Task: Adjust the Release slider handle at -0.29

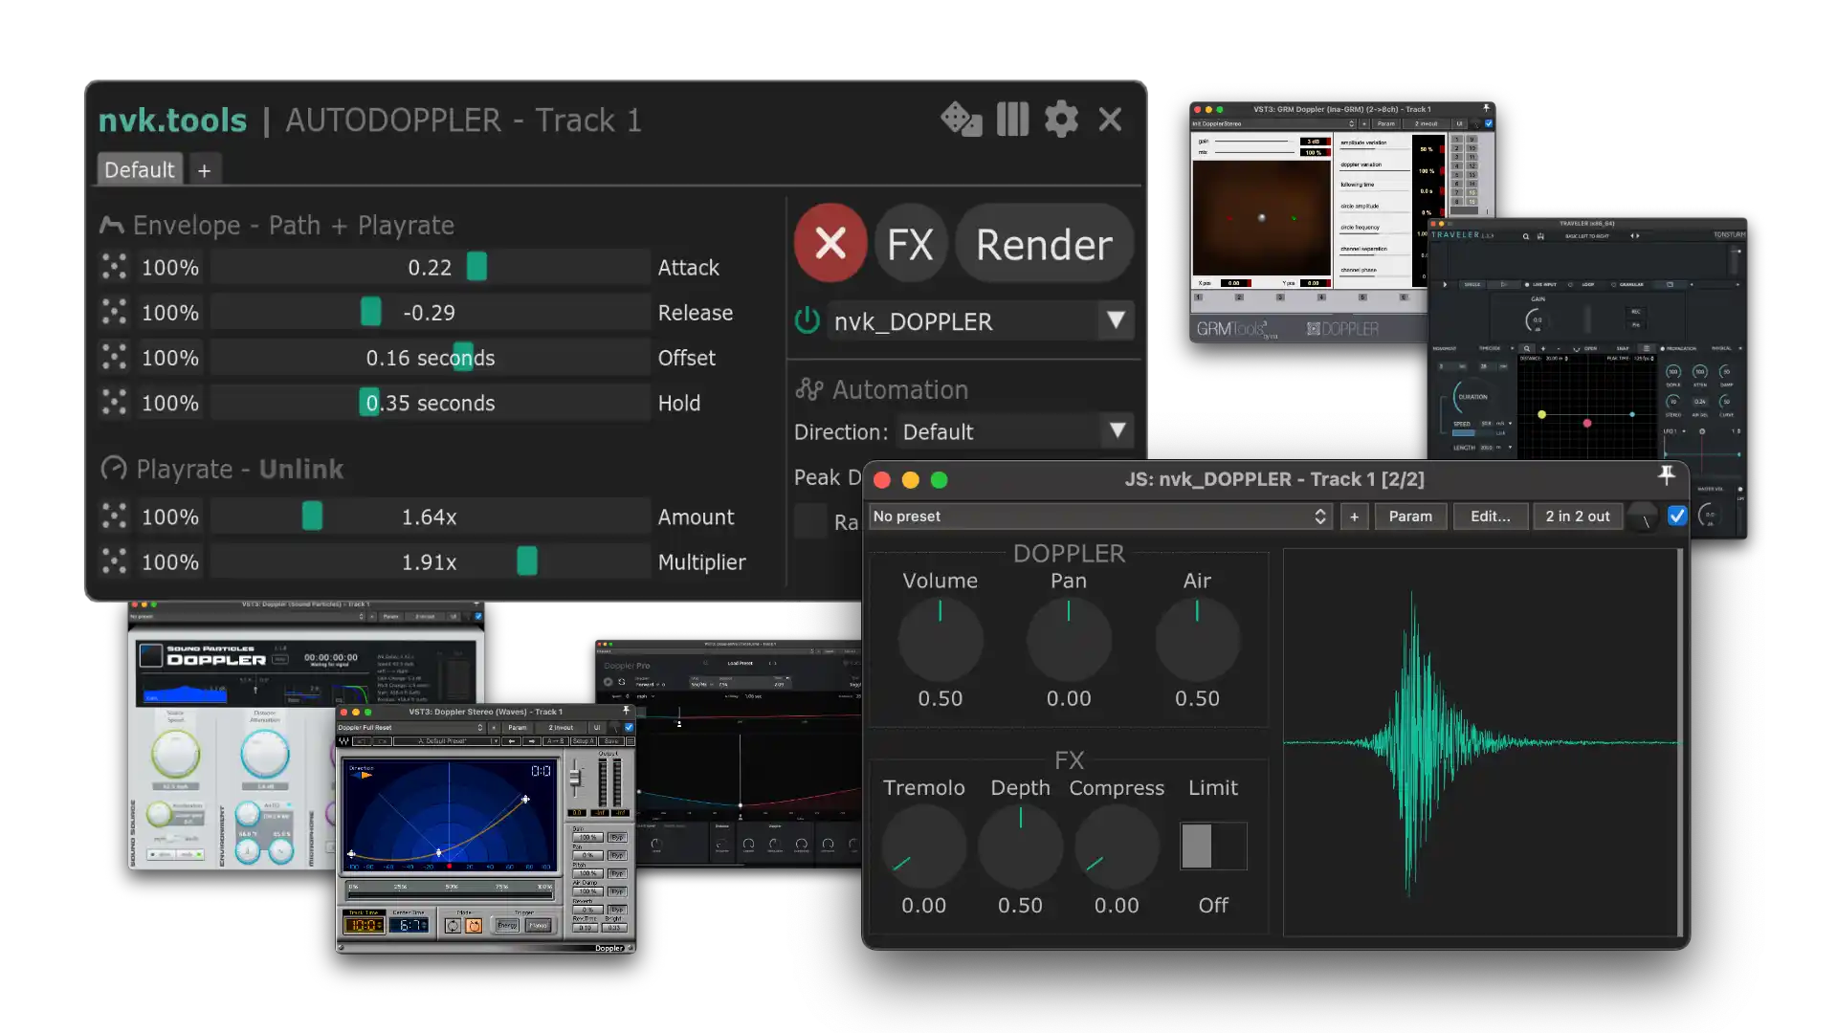Action: [371, 312]
